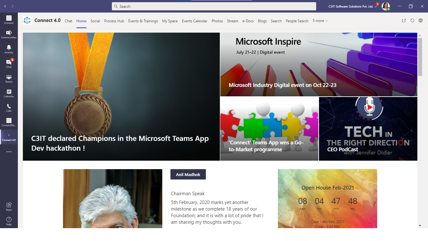Open the 'Connect' Teams App news tile
Image resolution: width=428 pixels, height=241 pixels.
pos(269,129)
